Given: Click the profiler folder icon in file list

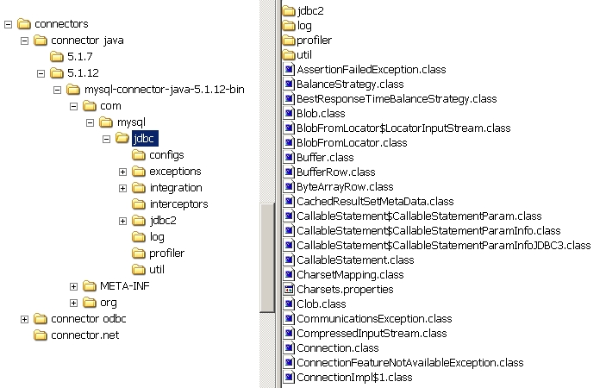Looking at the screenshot, I should click(x=289, y=41).
